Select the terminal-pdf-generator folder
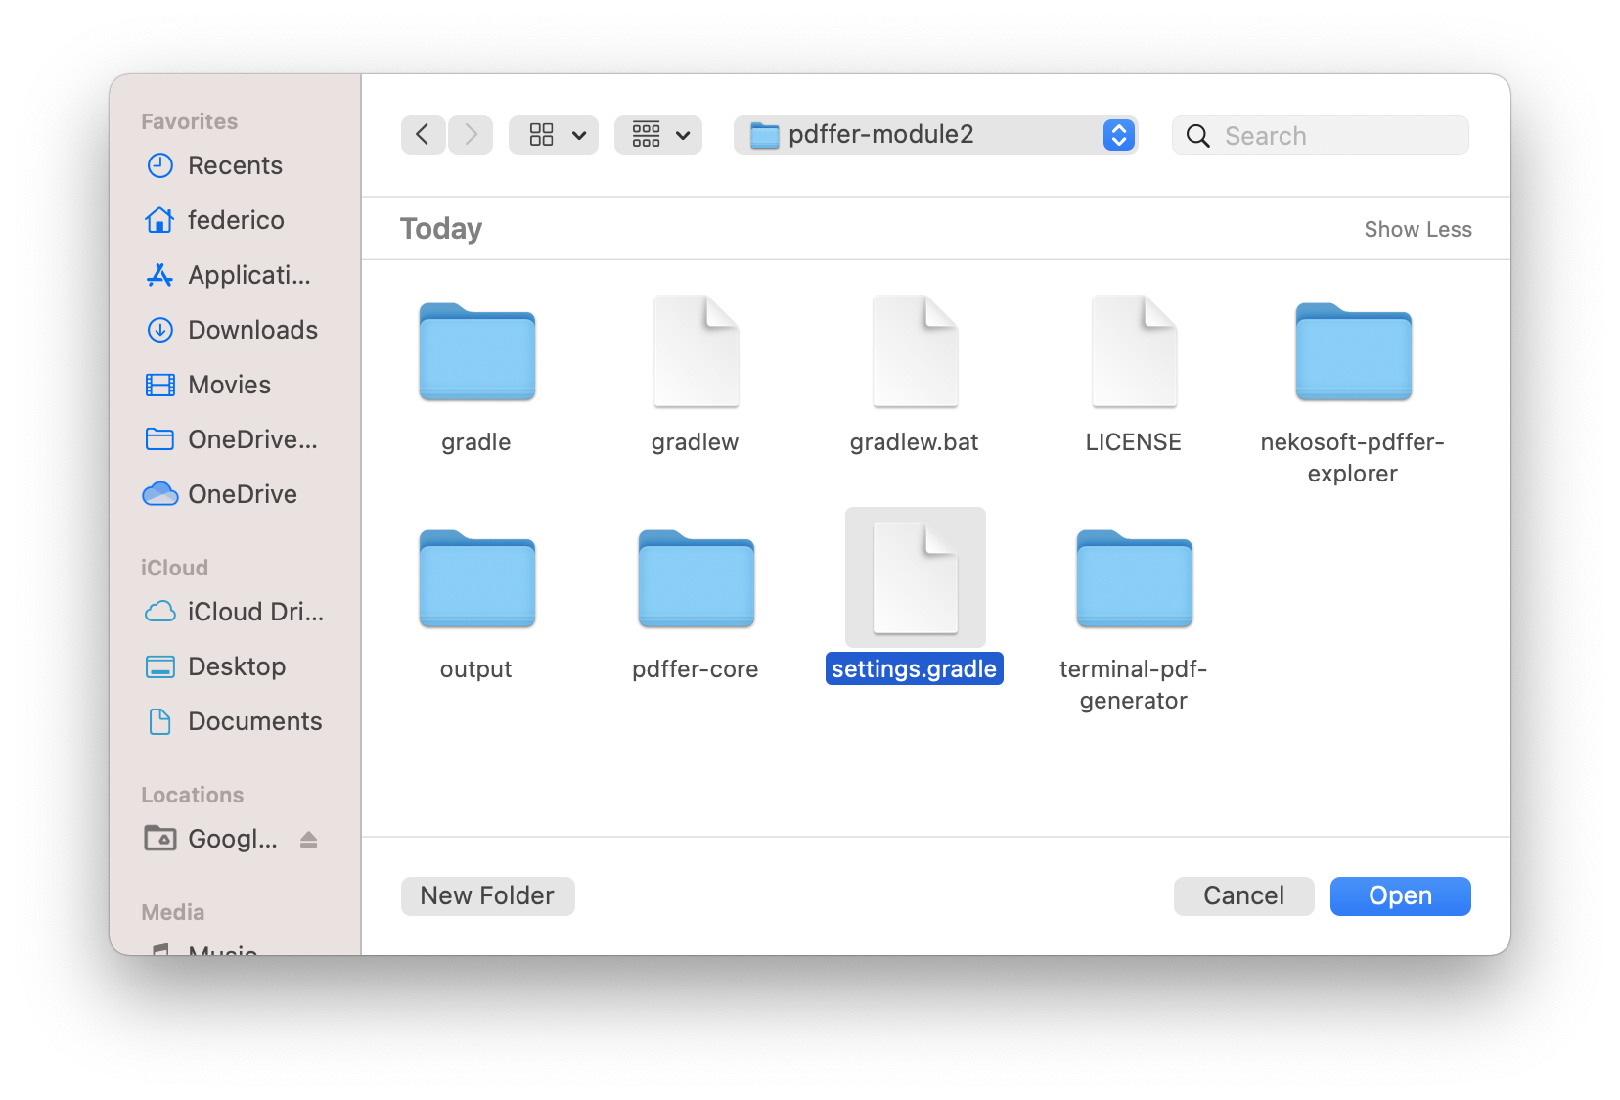This screenshot has width=1620, height=1100. (x=1134, y=581)
